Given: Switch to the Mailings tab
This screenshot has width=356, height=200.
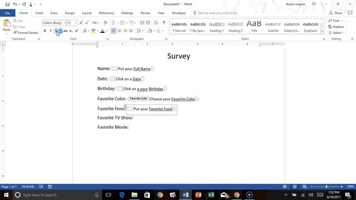Looking at the screenshot, I should 127,13.
